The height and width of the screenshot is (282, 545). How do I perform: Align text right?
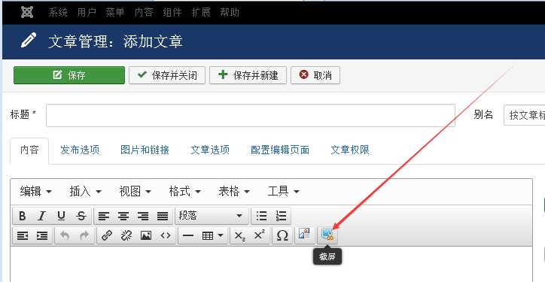pyautogui.click(x=143, y=216)
